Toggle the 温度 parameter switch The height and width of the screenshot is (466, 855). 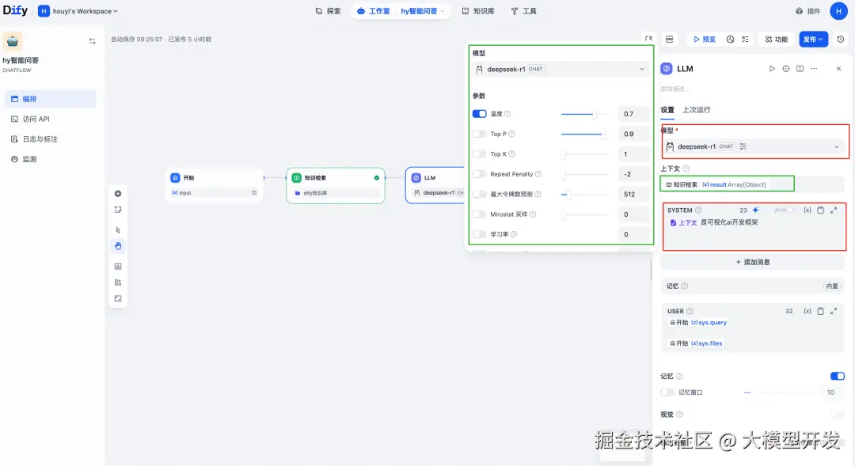[479, 114]
